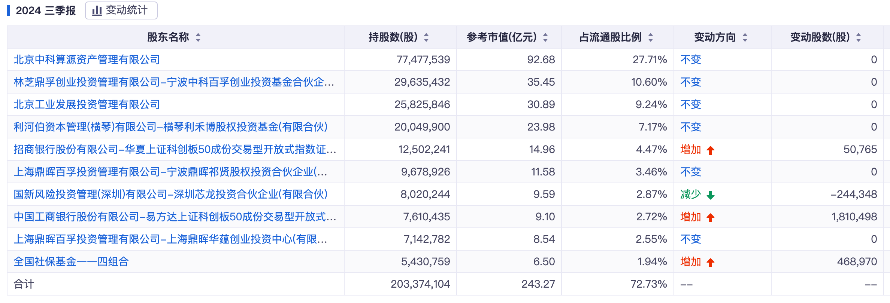This screenshot has height=303, width=890.
Task: Open 北京中科算源资产管理有限公司 shareholder link
Action: point(87,59)
